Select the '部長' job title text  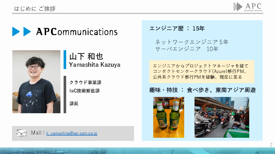[x=74, y=104]
